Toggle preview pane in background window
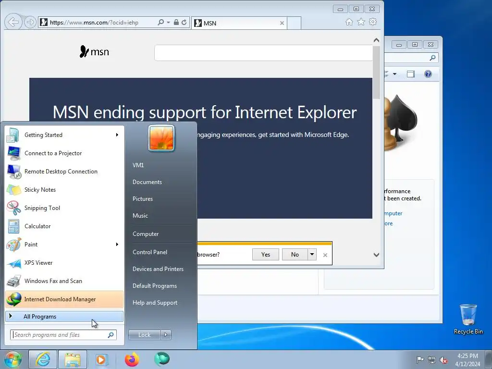This screenshot has height=369, width=492. [x=411, y=74]
